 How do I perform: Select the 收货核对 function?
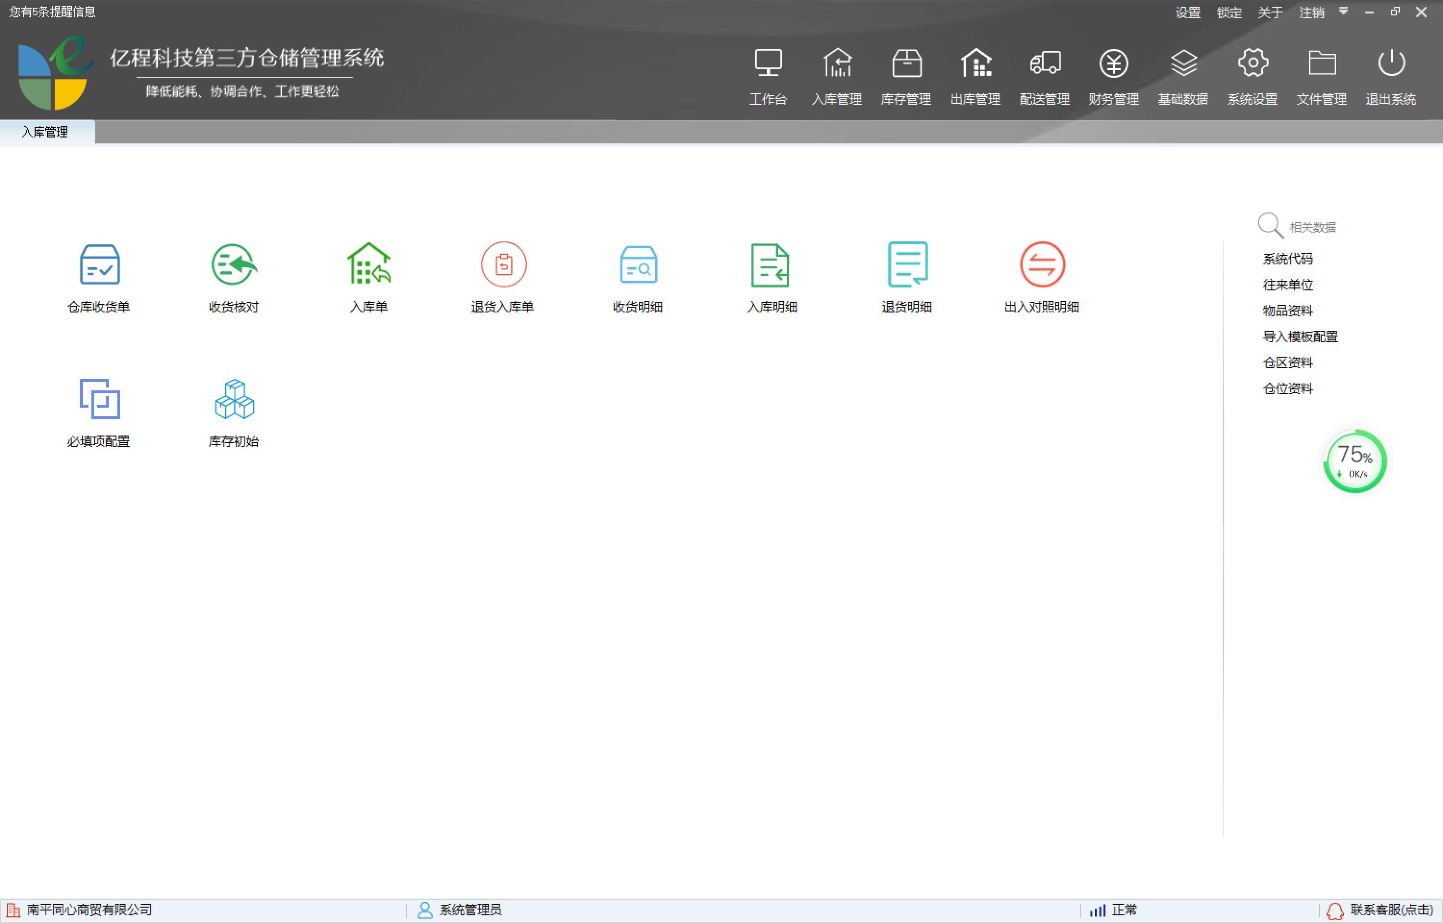233,276
